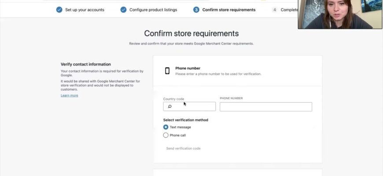Click the Phone call option label
383x176 pixels.
coord(177,135)
